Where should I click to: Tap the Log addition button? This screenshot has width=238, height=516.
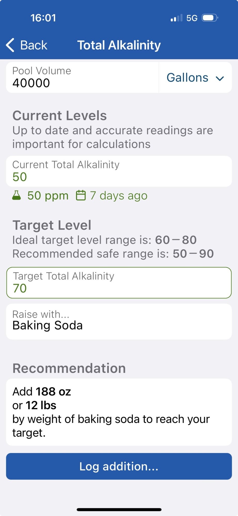click(119, 466)
